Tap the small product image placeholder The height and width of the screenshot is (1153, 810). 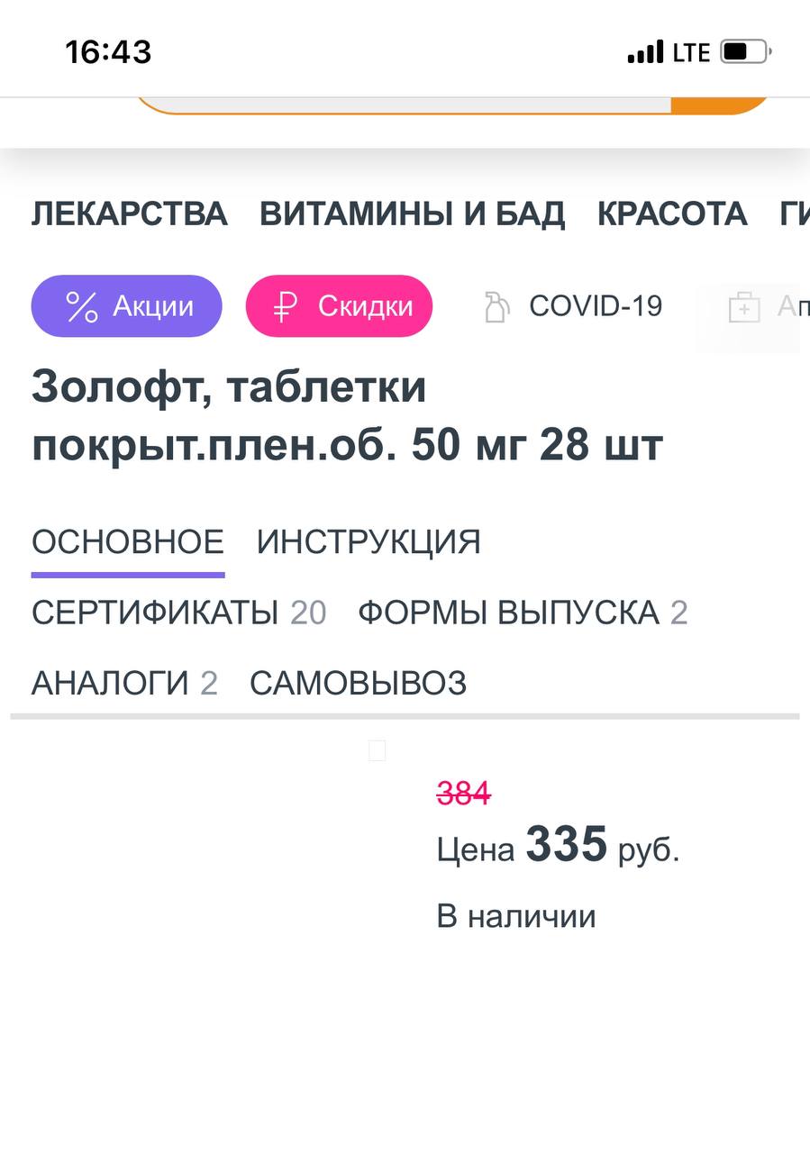(378, 750)
